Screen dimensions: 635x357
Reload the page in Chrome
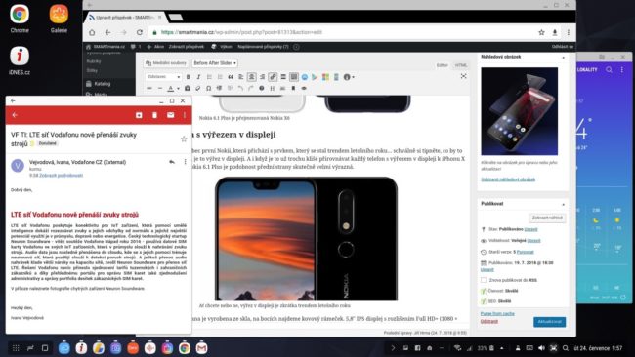tap(140, 32)
